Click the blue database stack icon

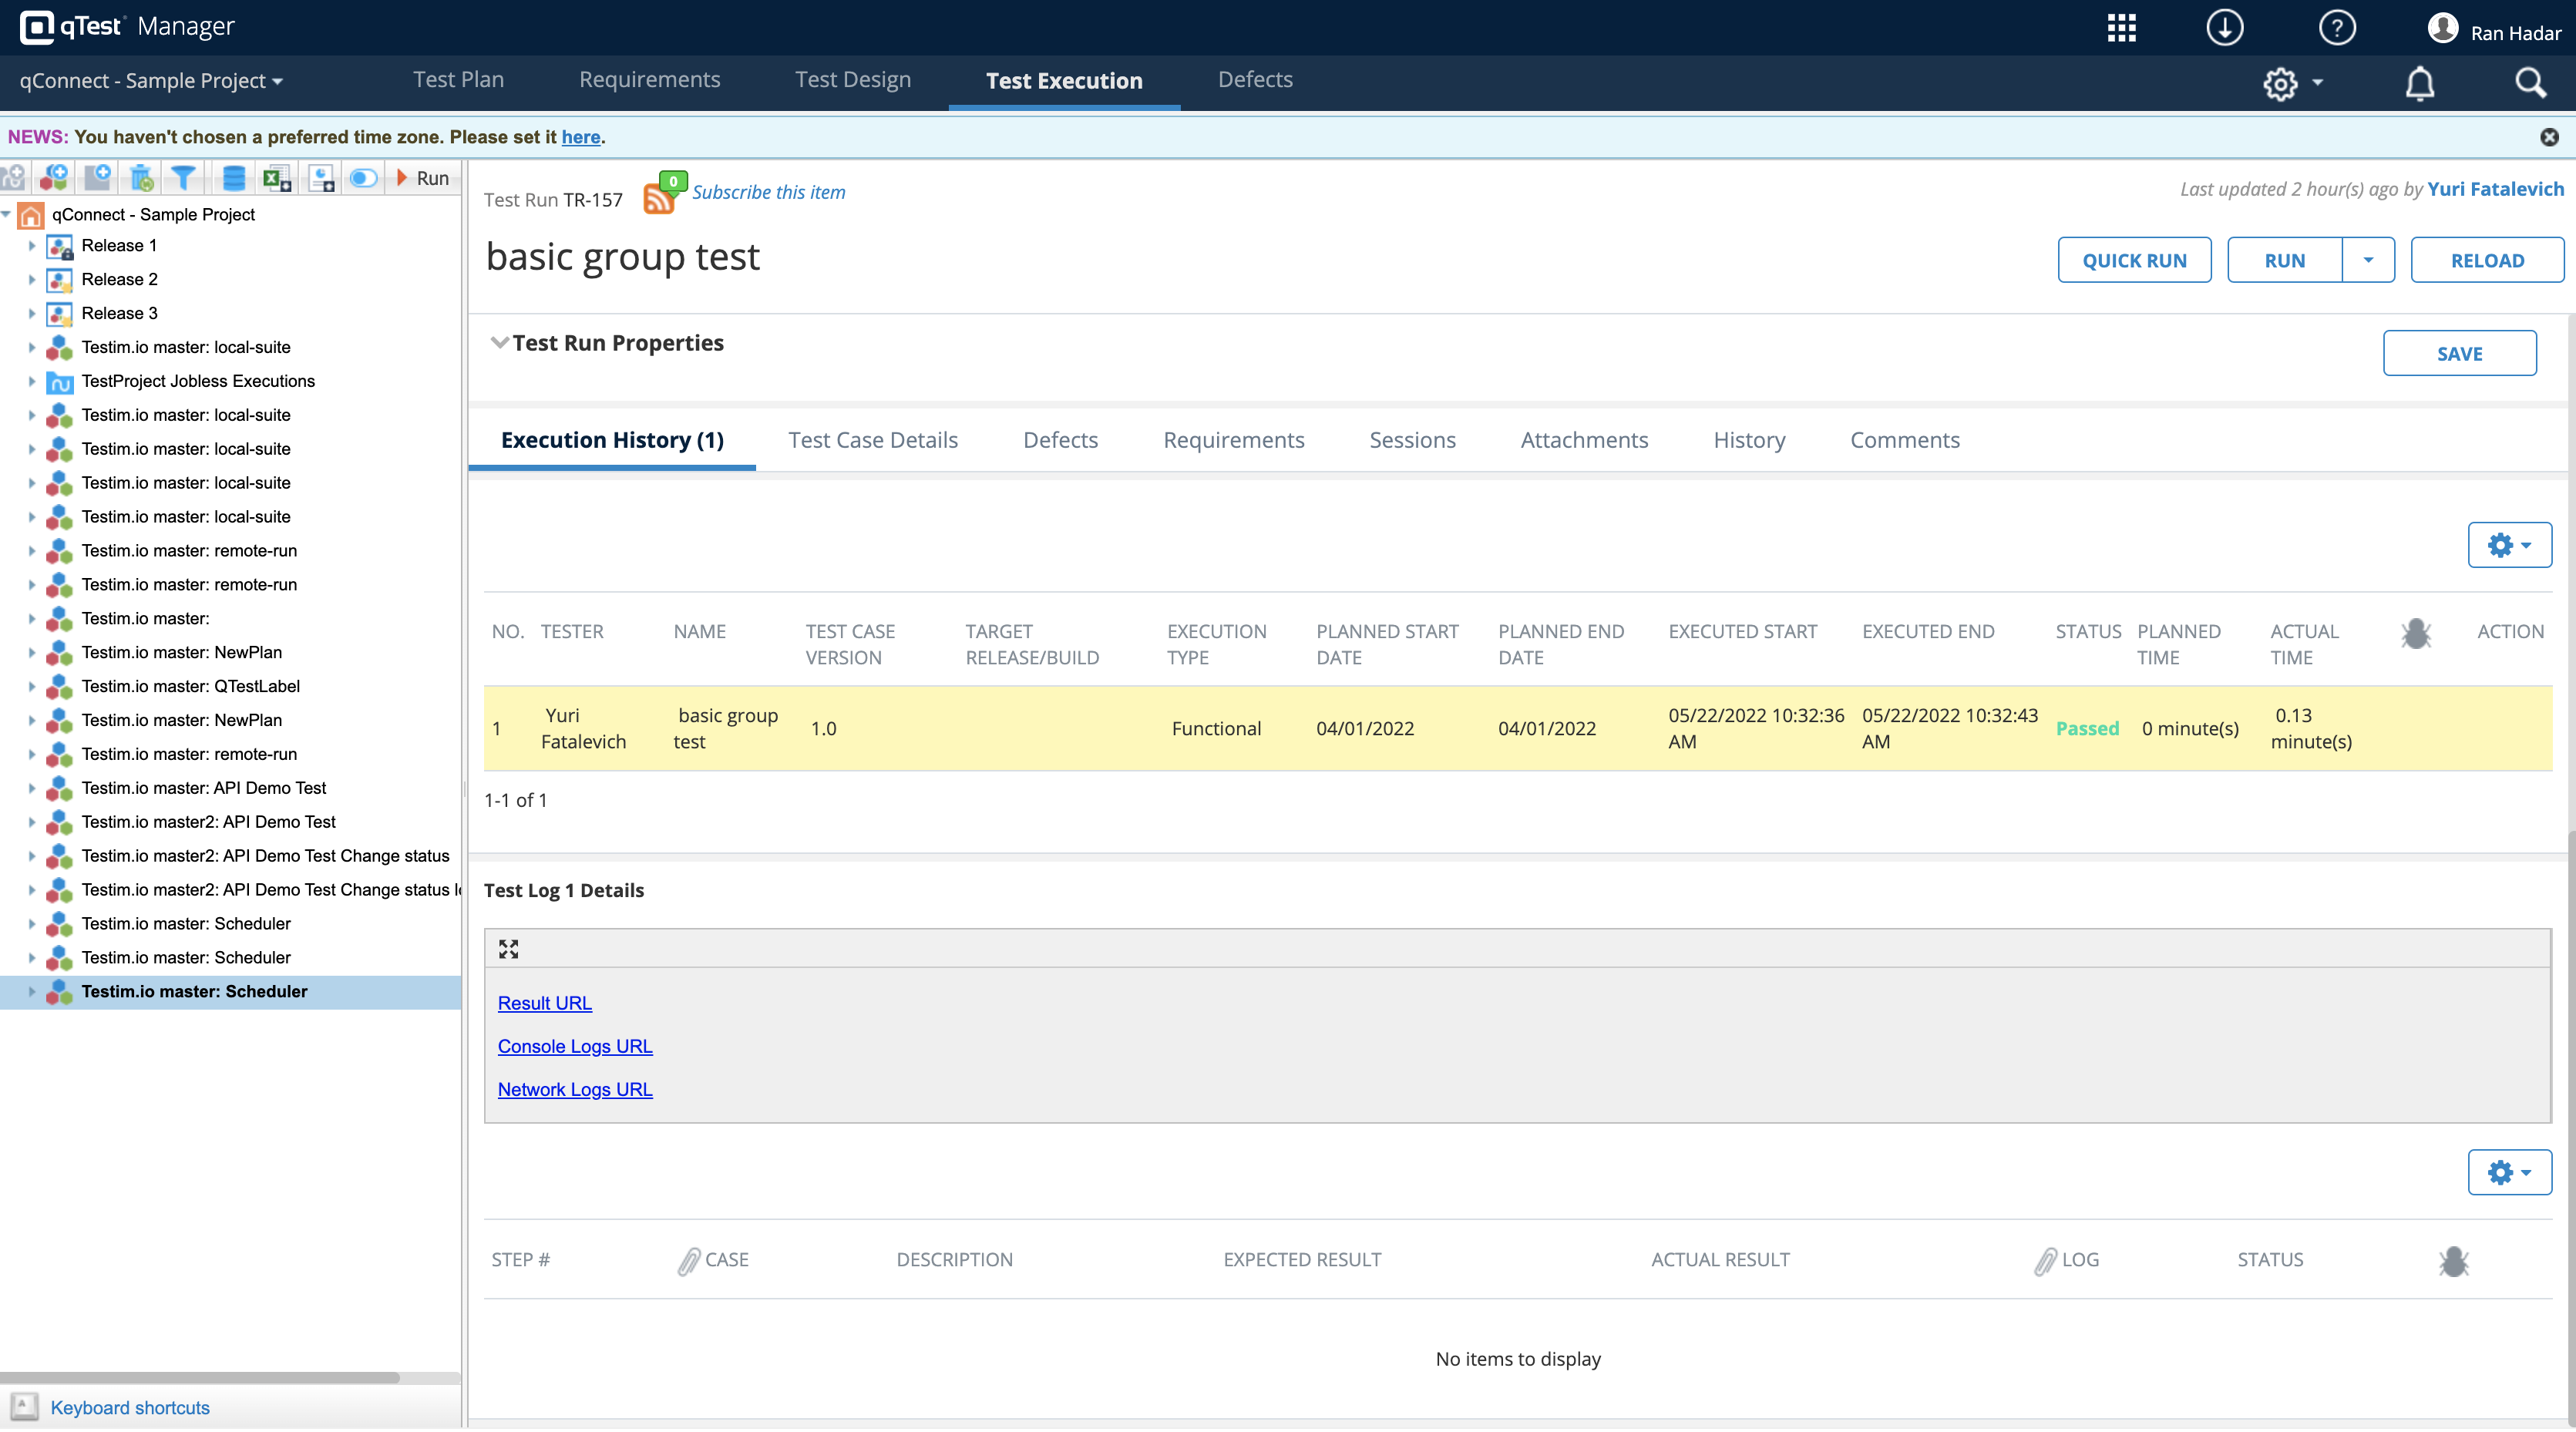point(233,178)
